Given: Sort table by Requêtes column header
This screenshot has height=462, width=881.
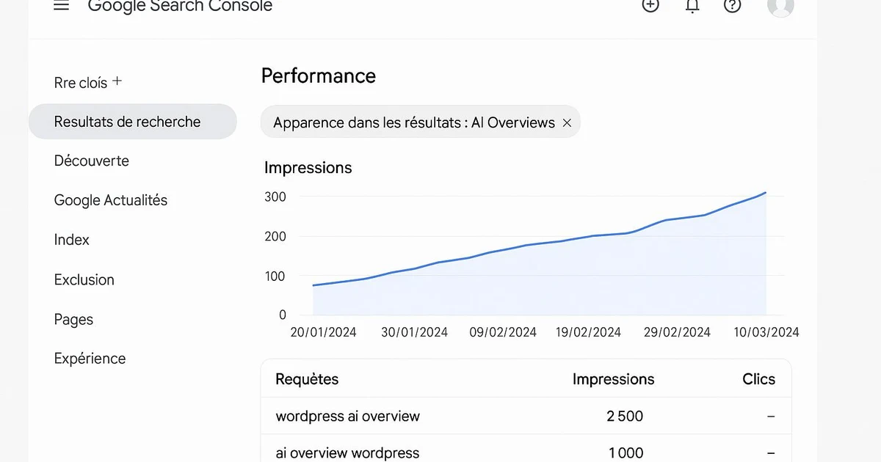Looking at the screenshot, I should tap(307, 379).
